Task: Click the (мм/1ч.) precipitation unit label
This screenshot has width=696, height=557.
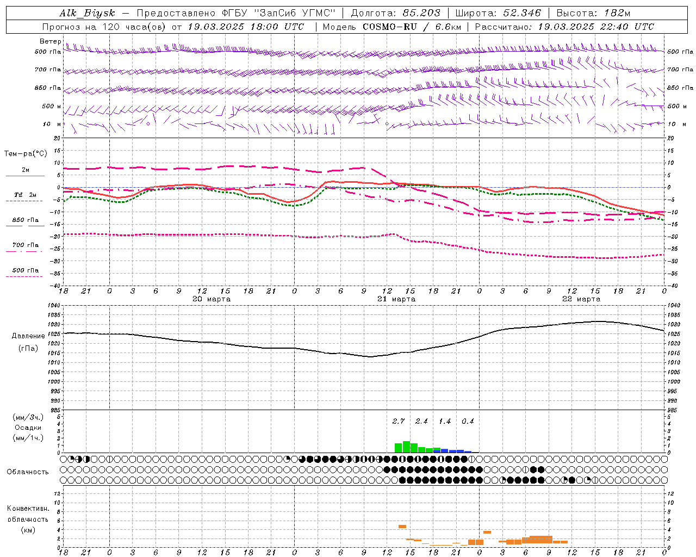Action: click(x=28, y=438)
